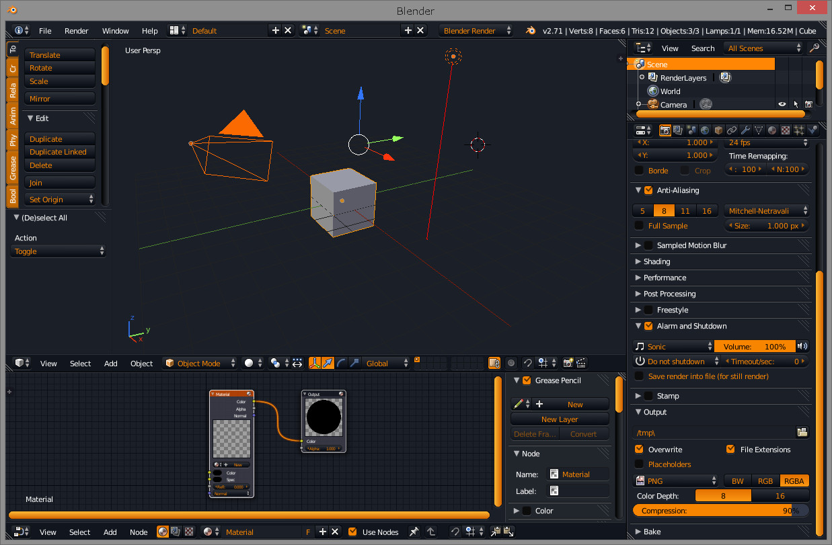Open the Texture properties tab checker icon
The width and height of the screenshot is (832, 545).
point(786,130)
